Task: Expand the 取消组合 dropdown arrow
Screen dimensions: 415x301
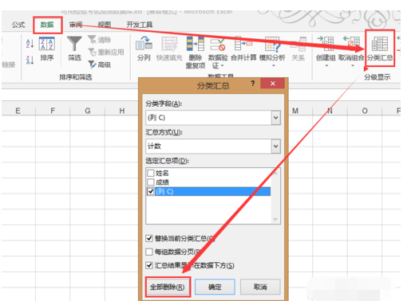Action: tap(353, 65)
